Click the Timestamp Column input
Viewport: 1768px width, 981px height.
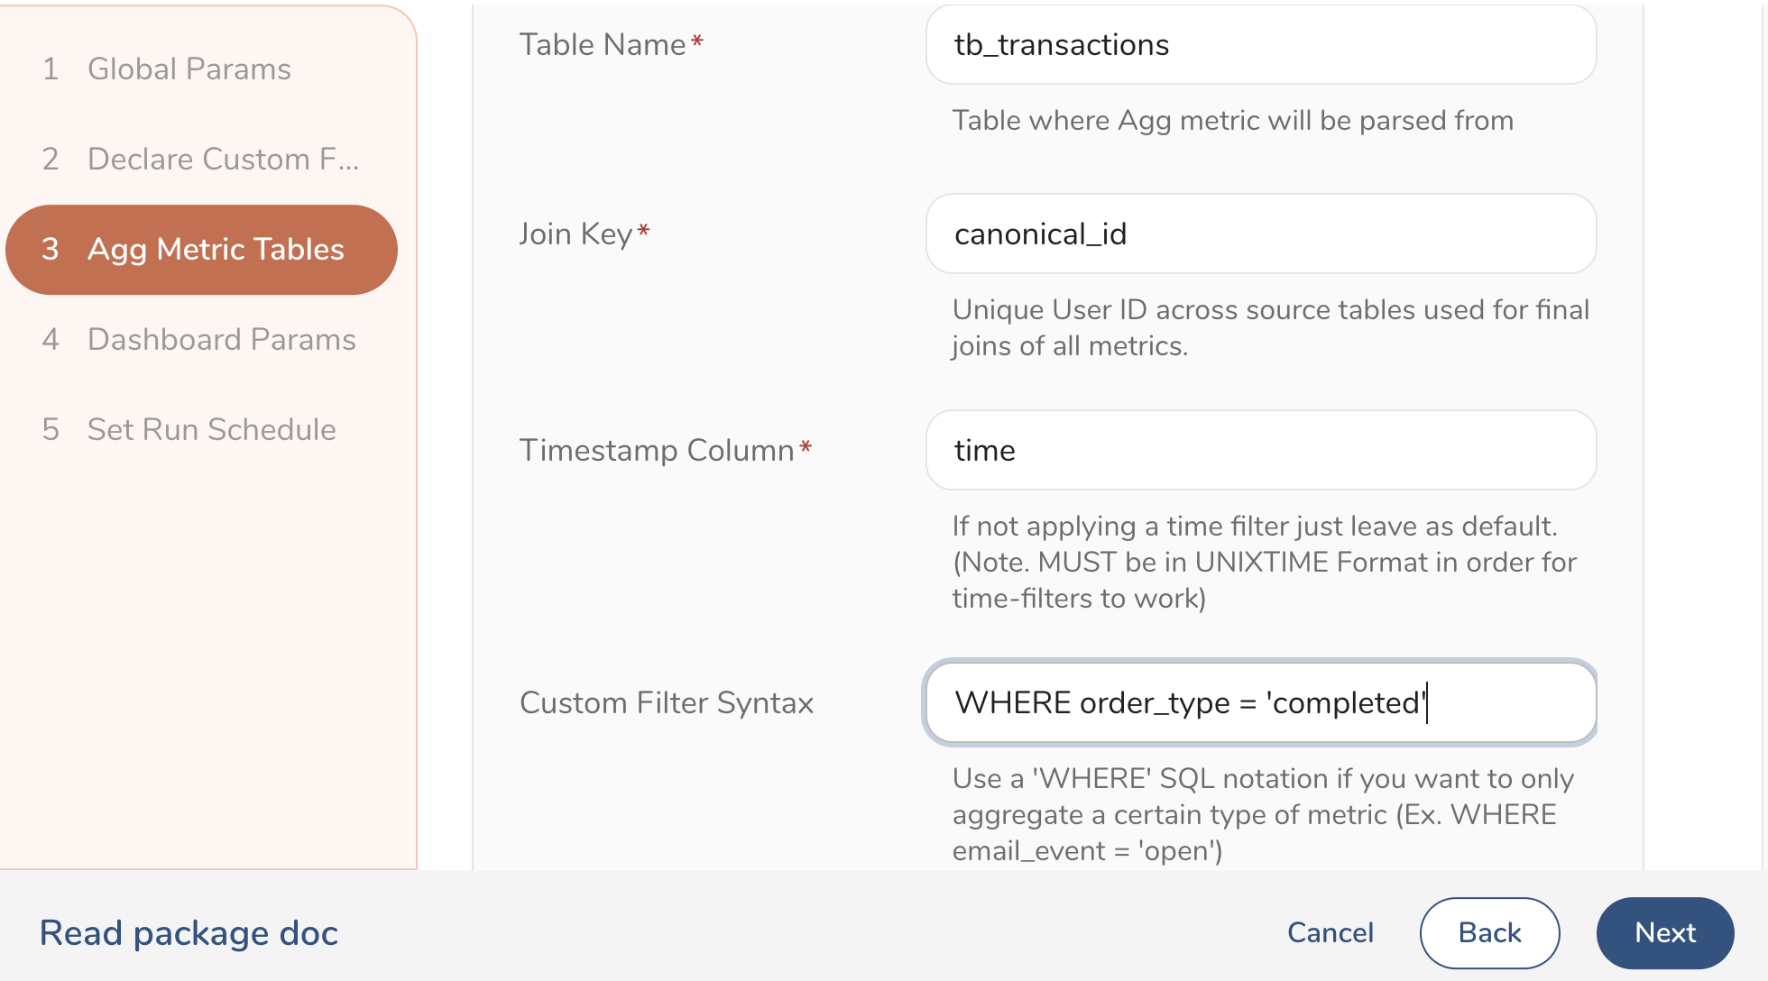pos(1260,451)
